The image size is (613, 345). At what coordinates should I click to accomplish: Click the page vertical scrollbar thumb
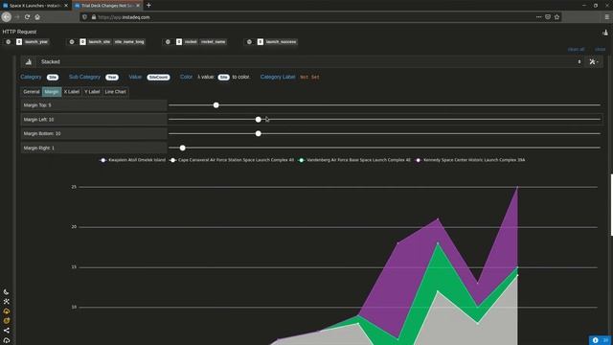(x=611, y=204)
